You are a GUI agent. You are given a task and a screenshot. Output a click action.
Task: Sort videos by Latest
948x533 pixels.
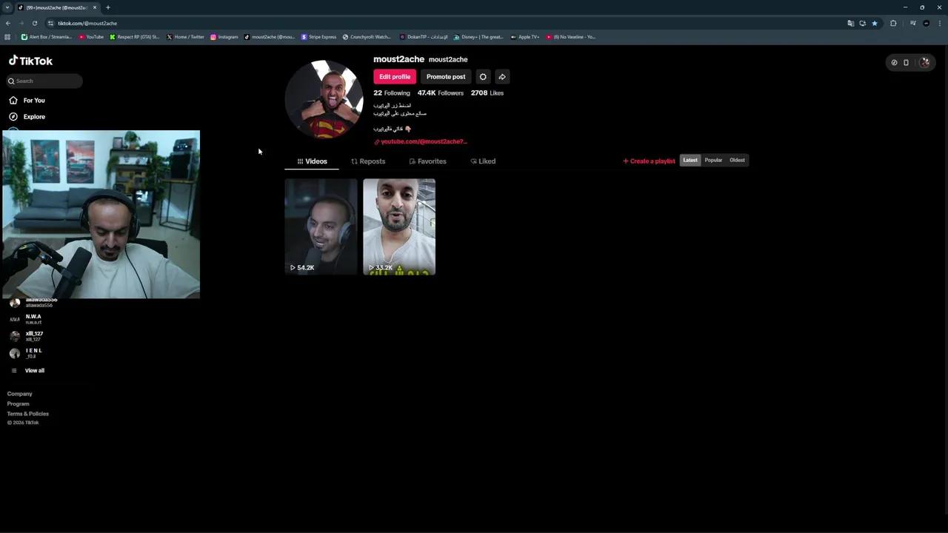[690, 160]
